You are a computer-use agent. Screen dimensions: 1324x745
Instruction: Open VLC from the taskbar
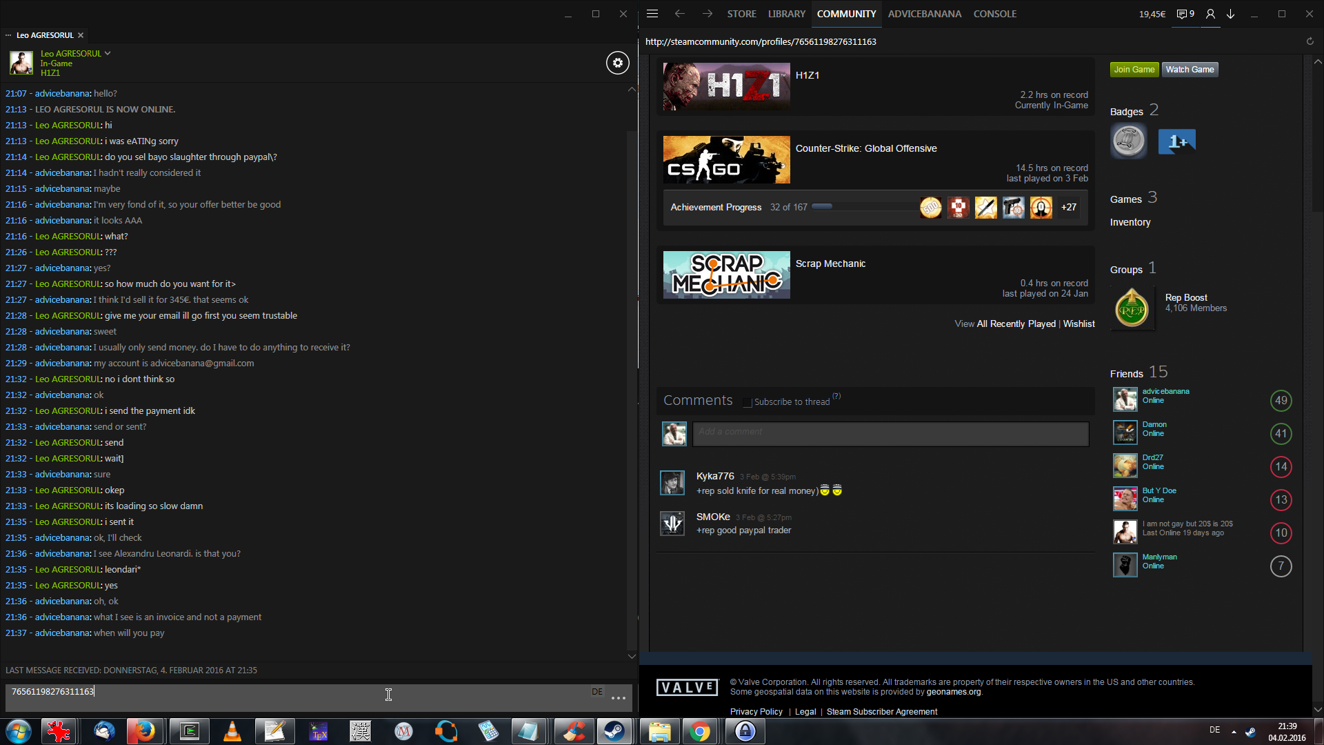pyautogui.click(x=232, y=731)
